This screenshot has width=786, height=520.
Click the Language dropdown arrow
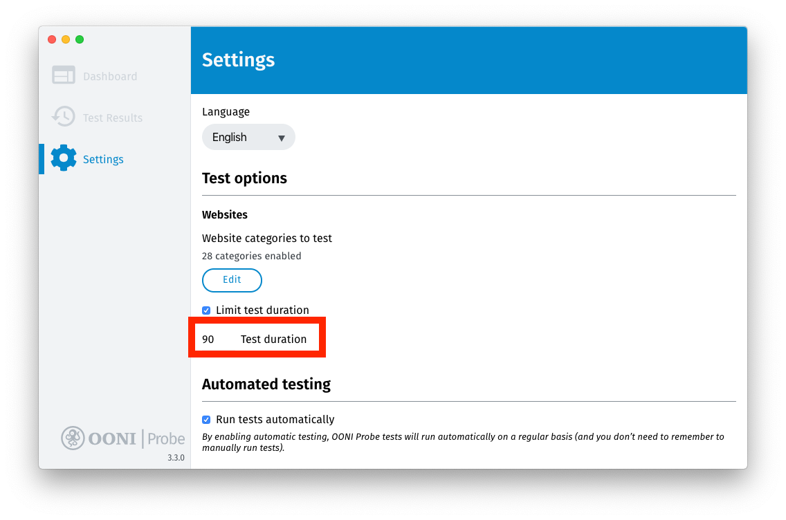point(282,138)
